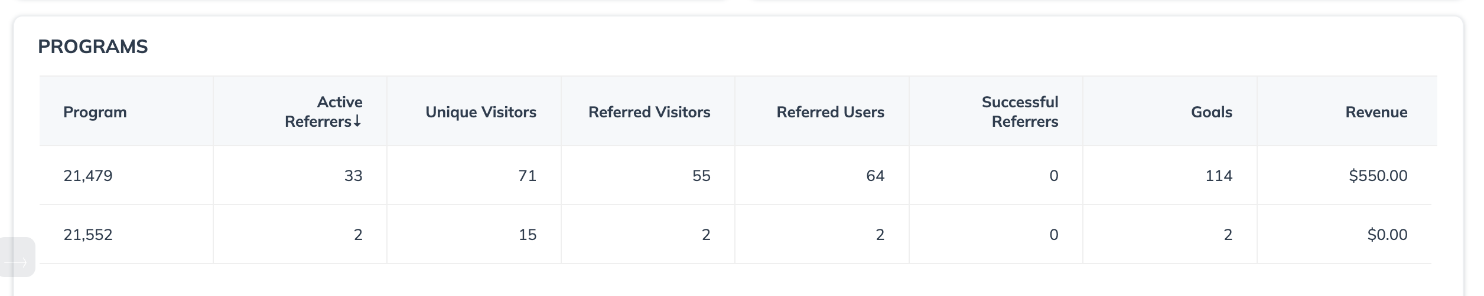Click the PROGRAMS section heading
Screen dimensions: 1484x296
point(93,47)
